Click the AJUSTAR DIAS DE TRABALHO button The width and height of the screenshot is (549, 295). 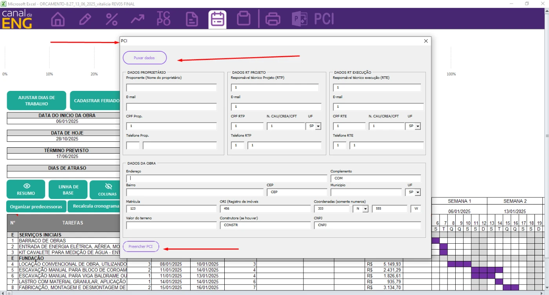[x=36, y=101]
